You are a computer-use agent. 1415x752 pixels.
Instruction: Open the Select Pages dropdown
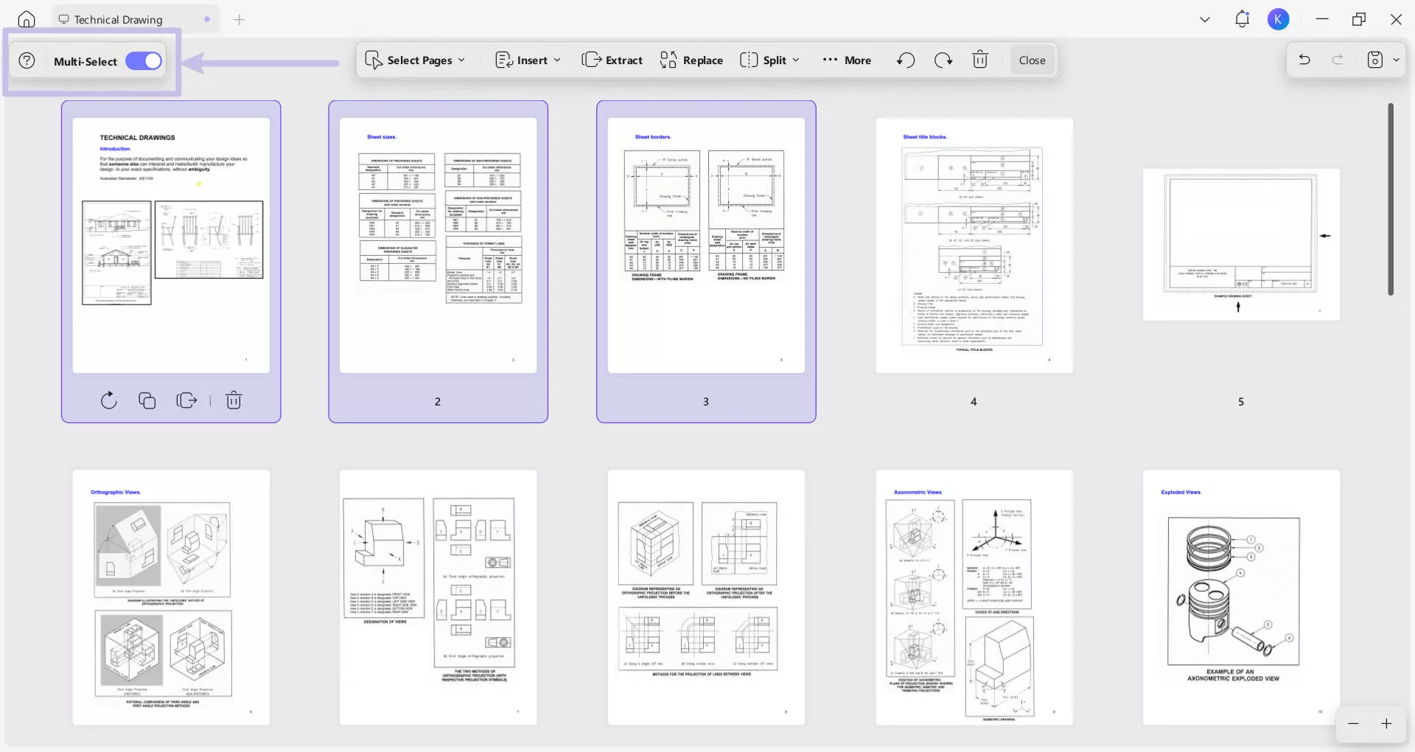415,60
